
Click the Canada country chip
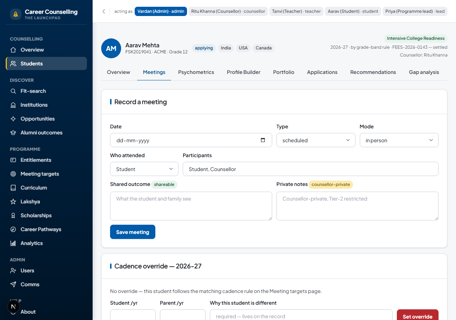[x=264, y=48]
